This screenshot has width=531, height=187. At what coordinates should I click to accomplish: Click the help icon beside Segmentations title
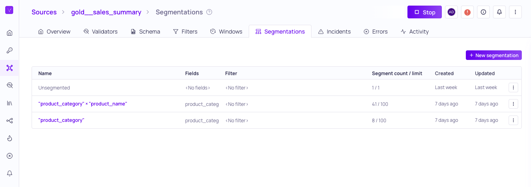(209, 12)
